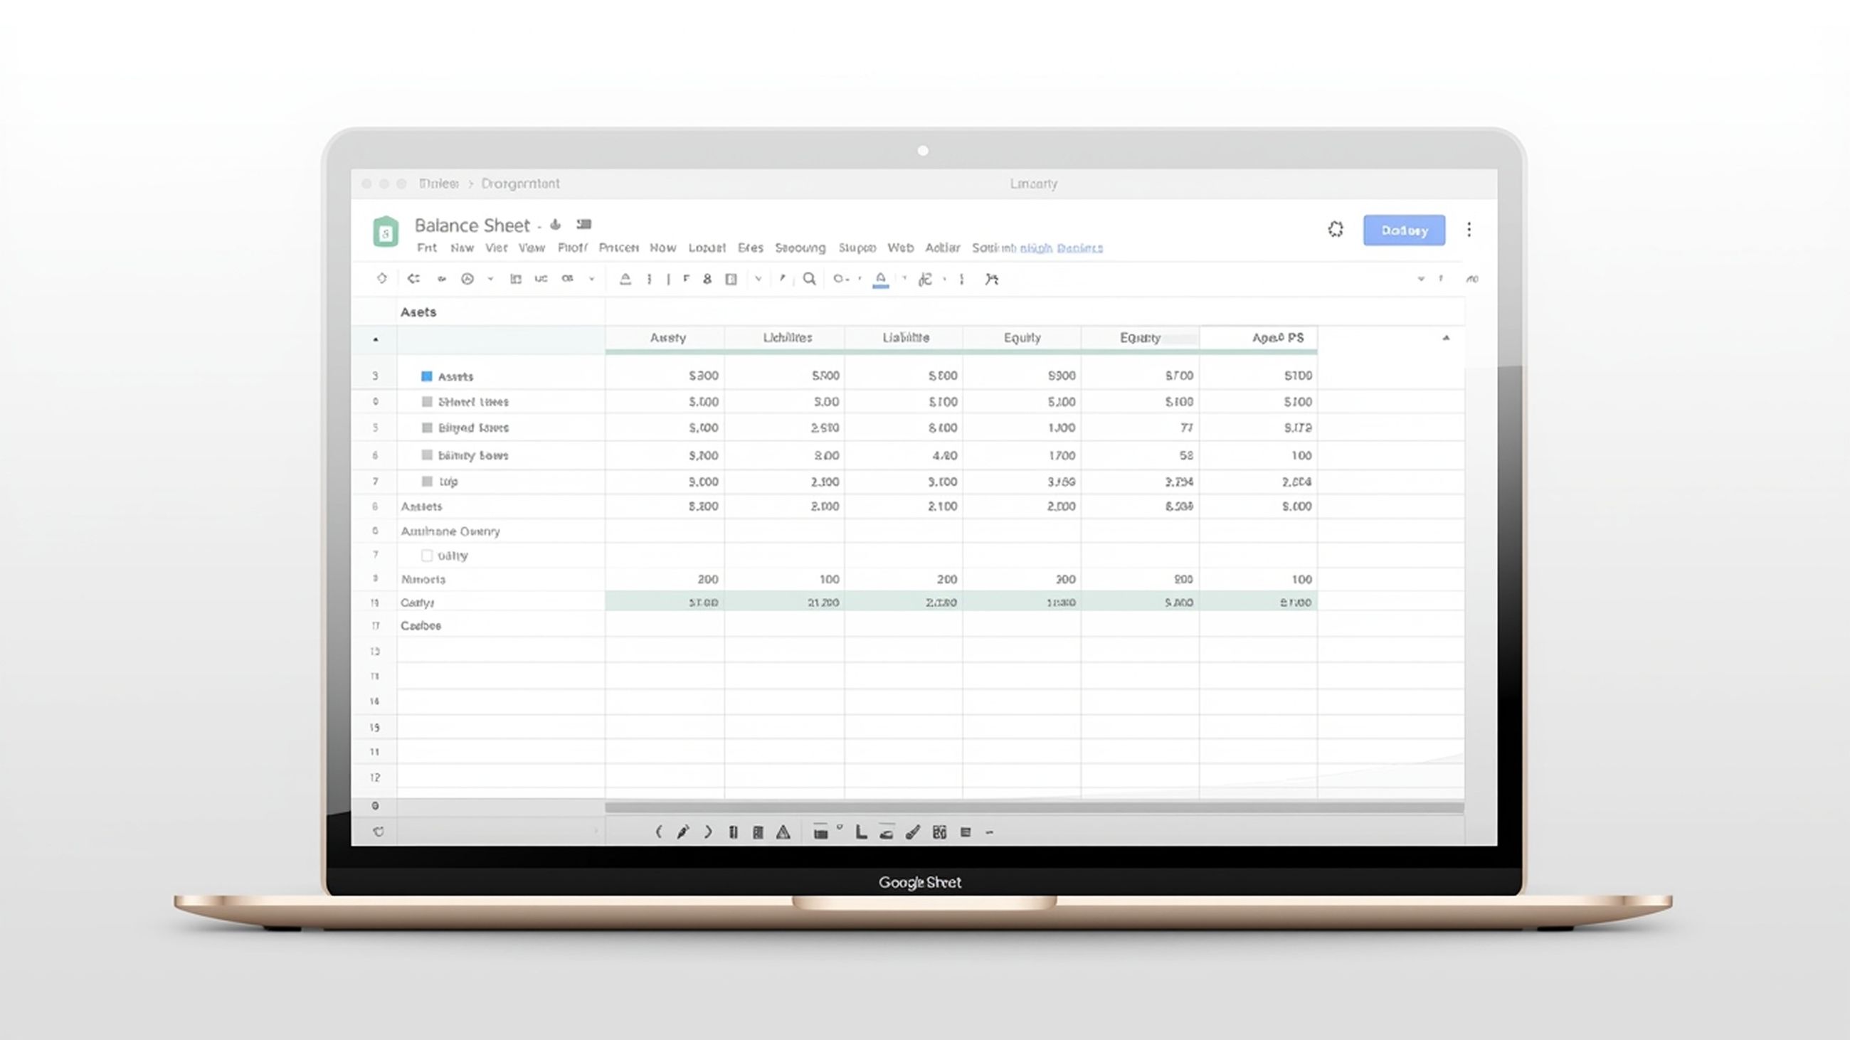Image resolution: width=1850 pixels, height=1040 pixels.
Task: Open the dropdown arrow after the clock icon
Action: coord(490,279)
